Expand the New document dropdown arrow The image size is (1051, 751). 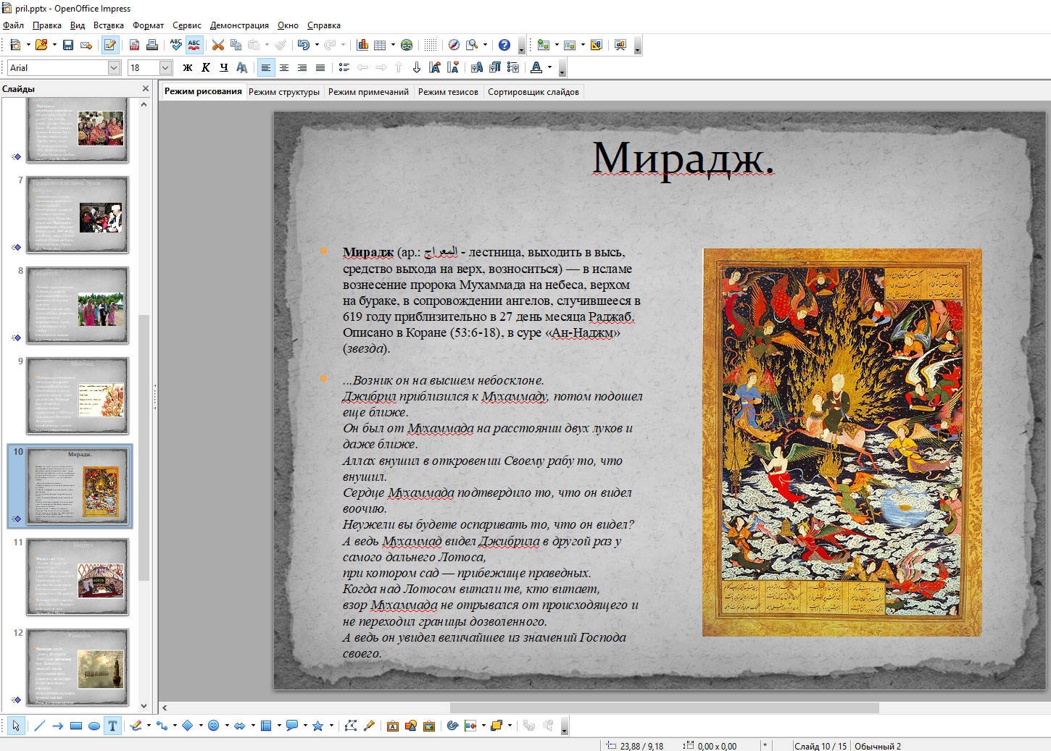click(28, 45)
